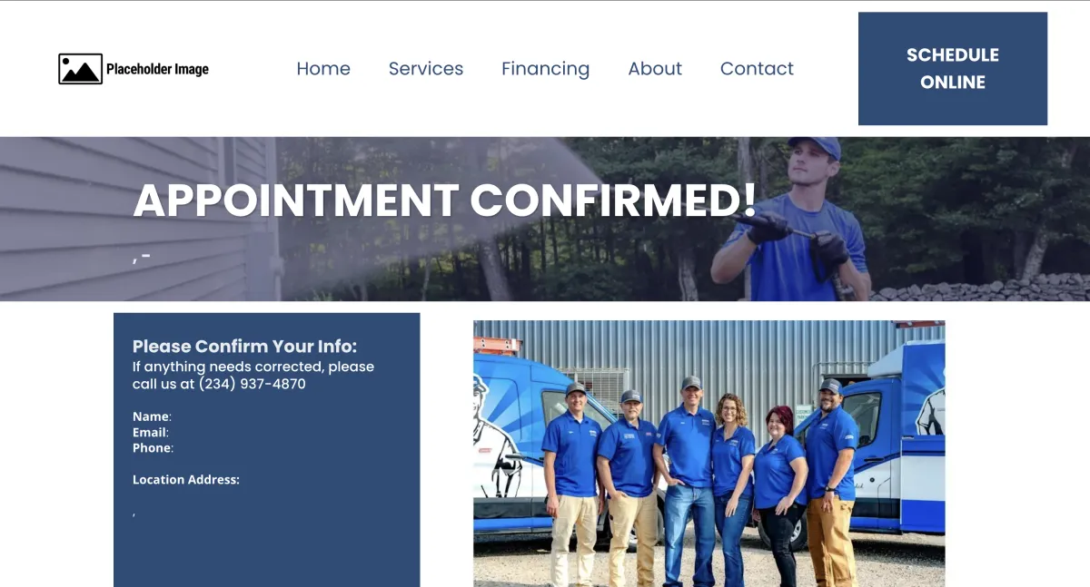Click the Location Address label
1090x587 pixels.
tap(186, 480)
